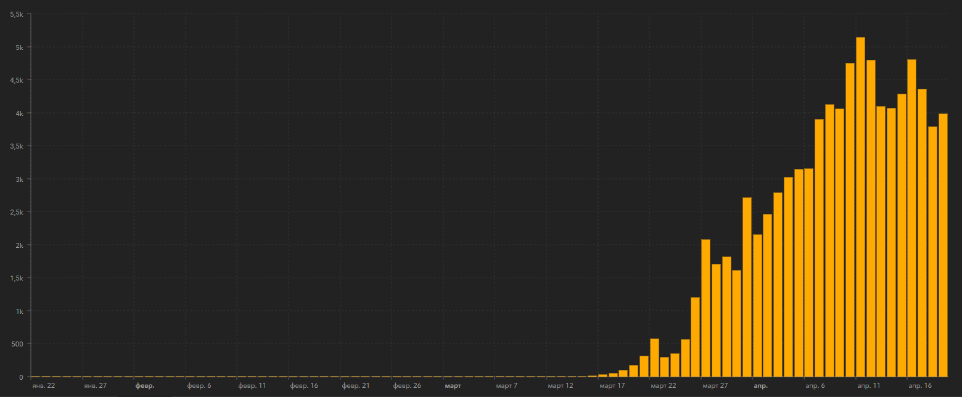Click the 'апр. 11' date label
Viewport: 962px width, 397px height.
[x=868, y=386]
